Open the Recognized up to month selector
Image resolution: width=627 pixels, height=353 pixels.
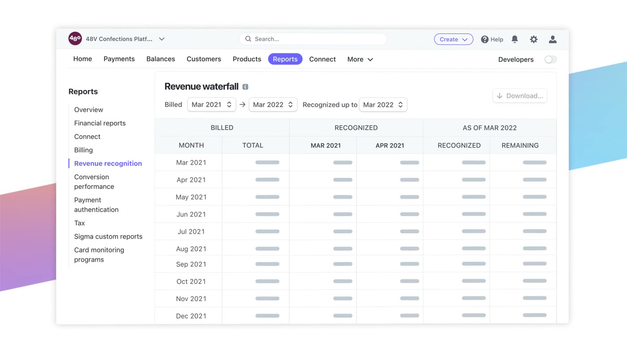click(383, 104)
